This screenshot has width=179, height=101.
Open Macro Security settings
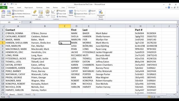pos(18,17)
